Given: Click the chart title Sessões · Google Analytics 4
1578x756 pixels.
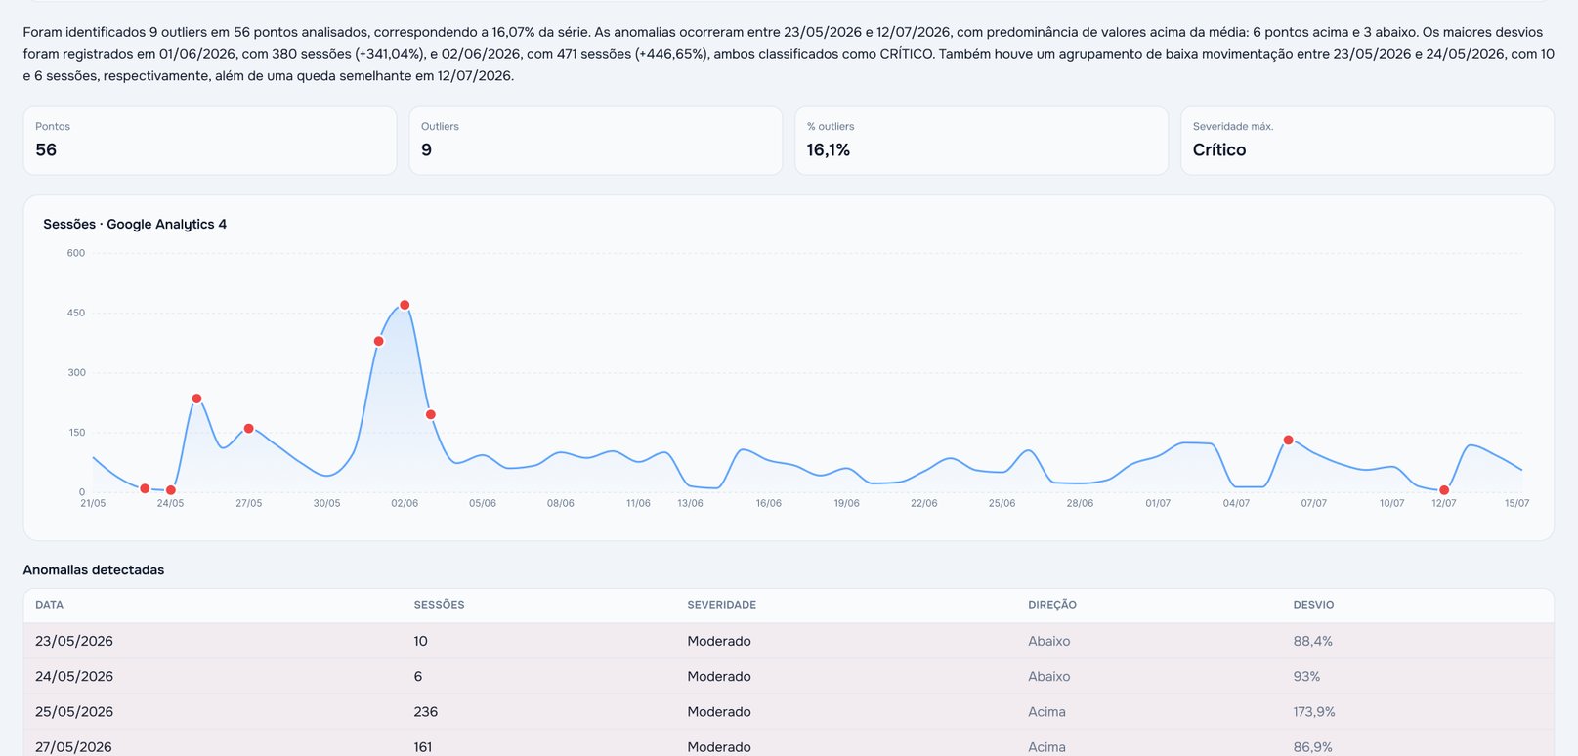Looking at the screenshot, I should click(135, 224).
